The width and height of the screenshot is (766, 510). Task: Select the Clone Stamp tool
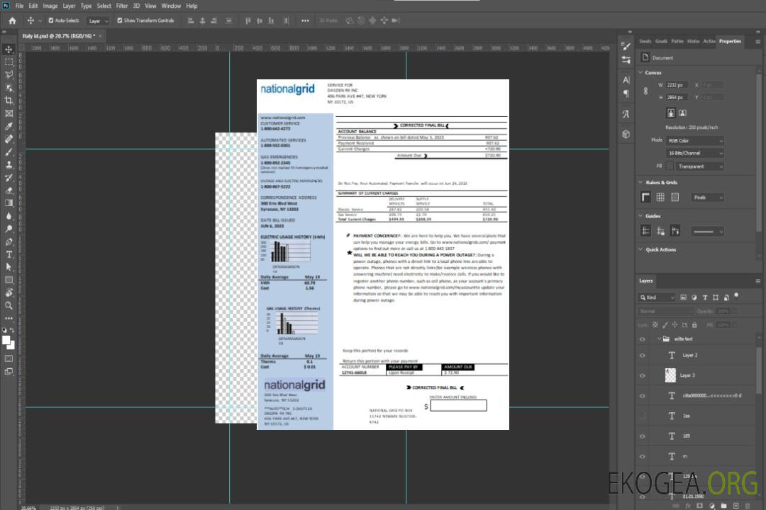(9, 165)
